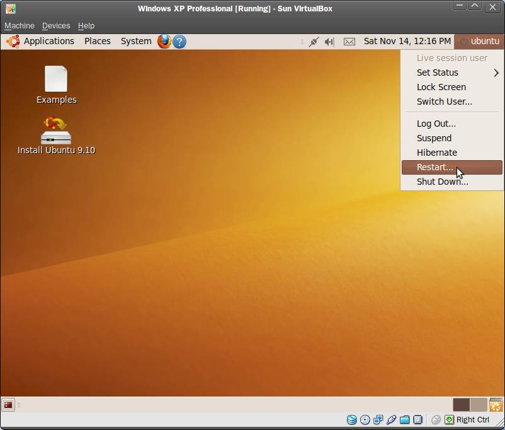Choose Hibernate from the session menu
505x430 pixels.
click(452, 153)
